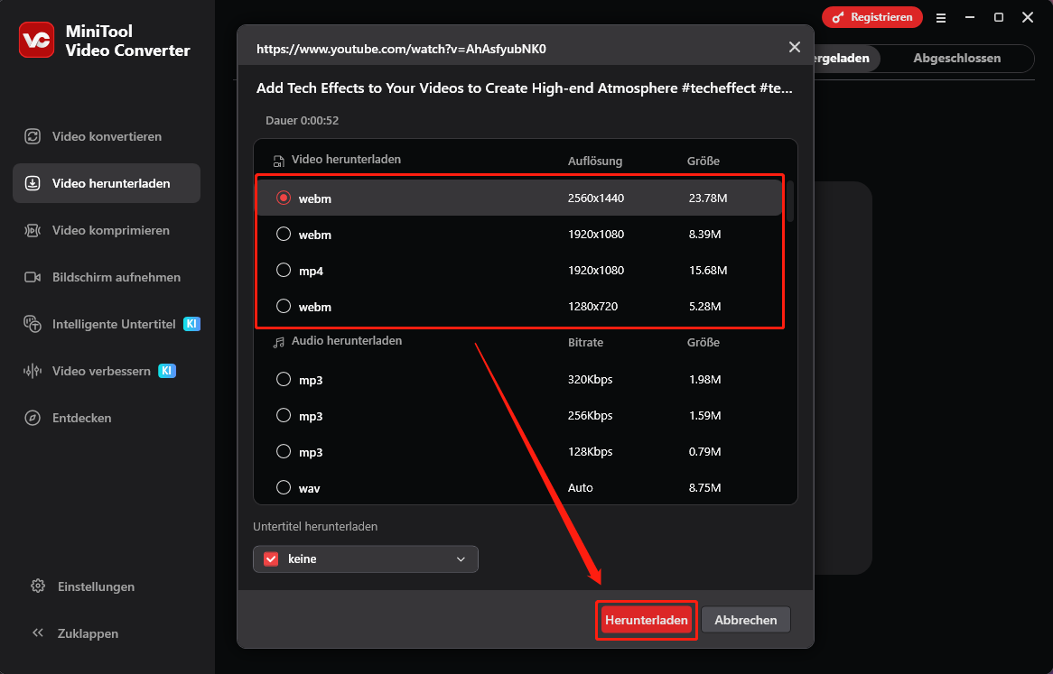
Task: Open Intelligente Untertitel section
Action: (x=106, y=324)
